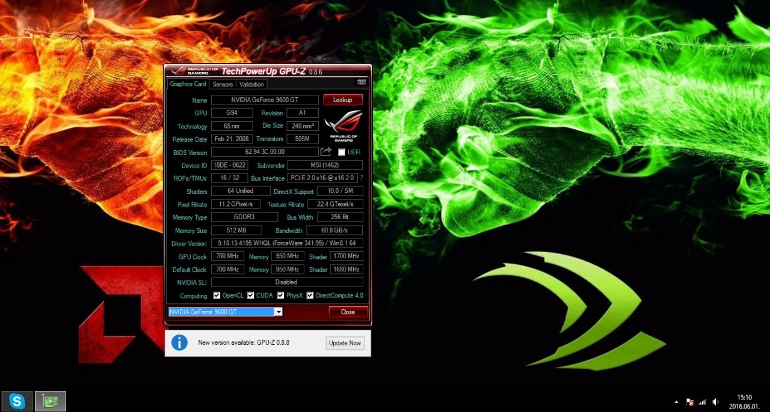
Task: Click the Transistors field showing 505M
Action: pos(303,139)
